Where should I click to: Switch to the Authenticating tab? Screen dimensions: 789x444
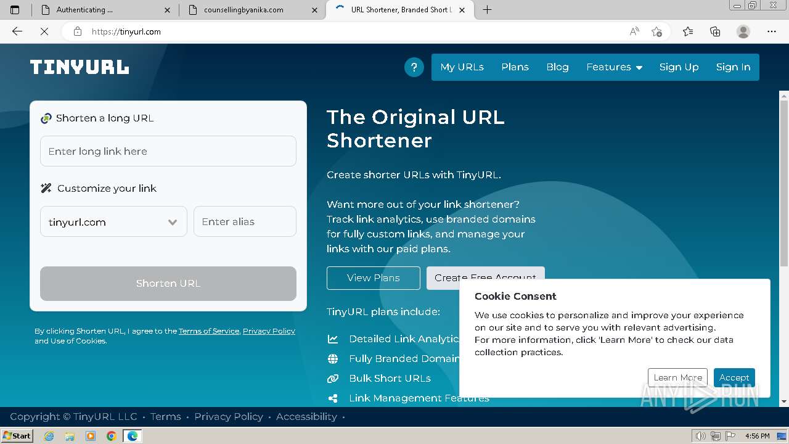pyautogui.click(x=104, y=10)
